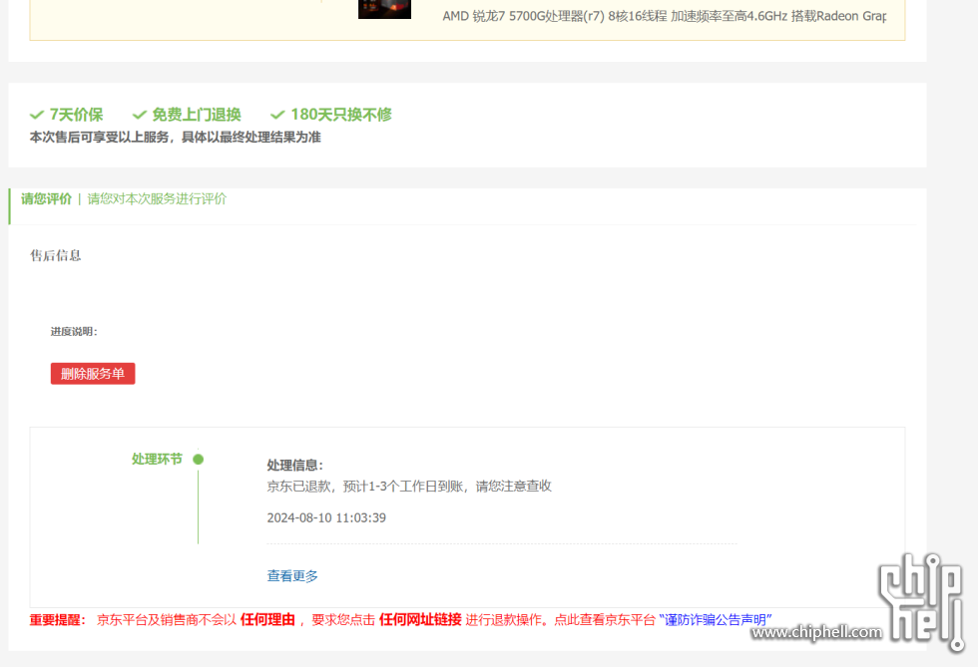Click the green checkmark beside 180天只换不修
The width and height of the screenshot is (978, 667).
pyautogui.click(x=277, y=115)
